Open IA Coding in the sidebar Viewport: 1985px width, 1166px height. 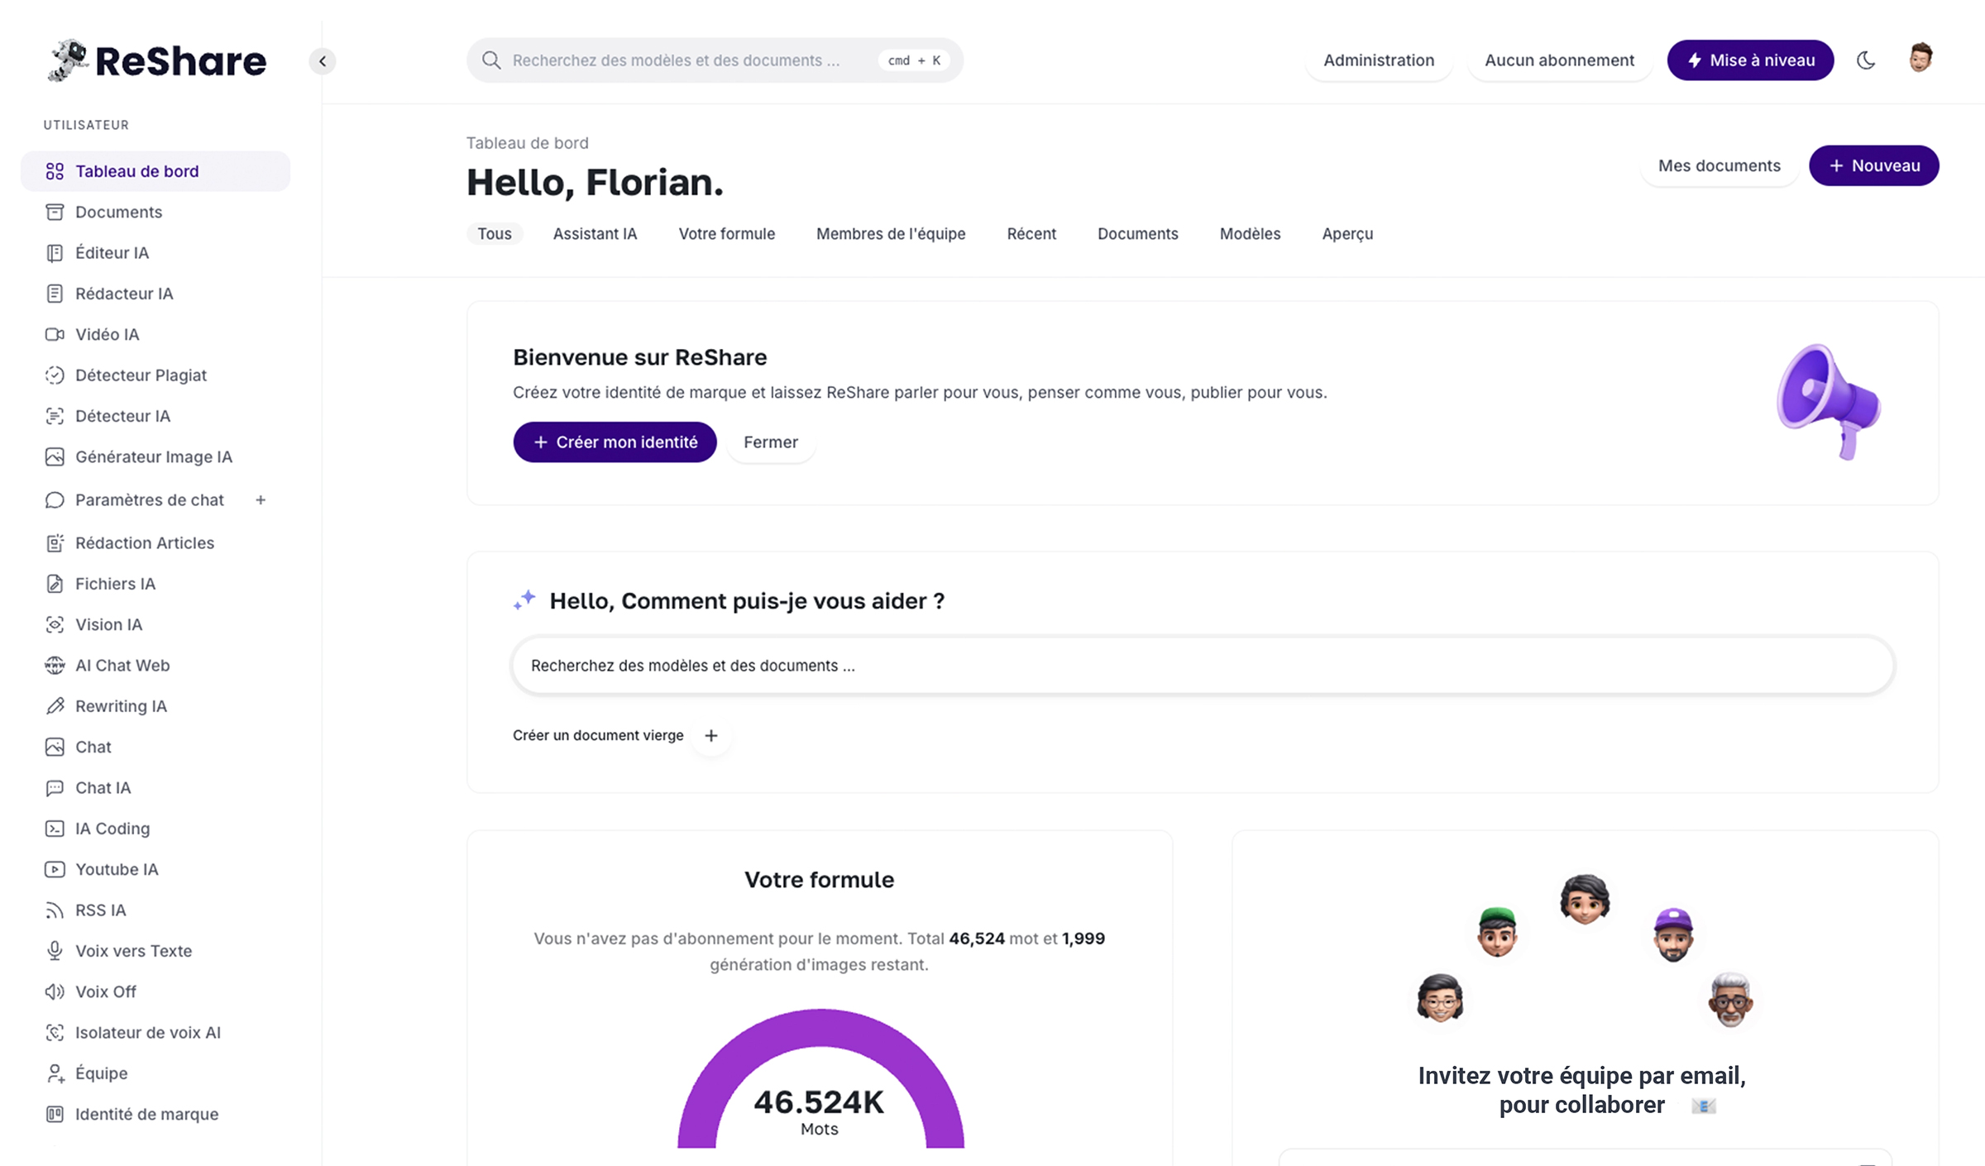click(x=155, y=829)
